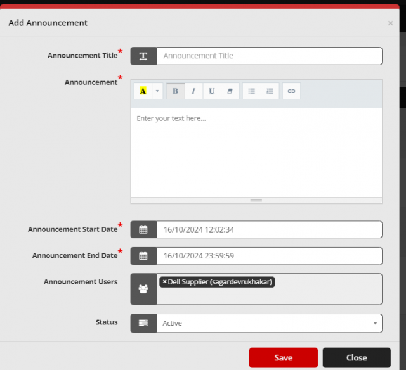Click the Announcement Start Date field
Viewport: 406px width, 370px height.
269,229
